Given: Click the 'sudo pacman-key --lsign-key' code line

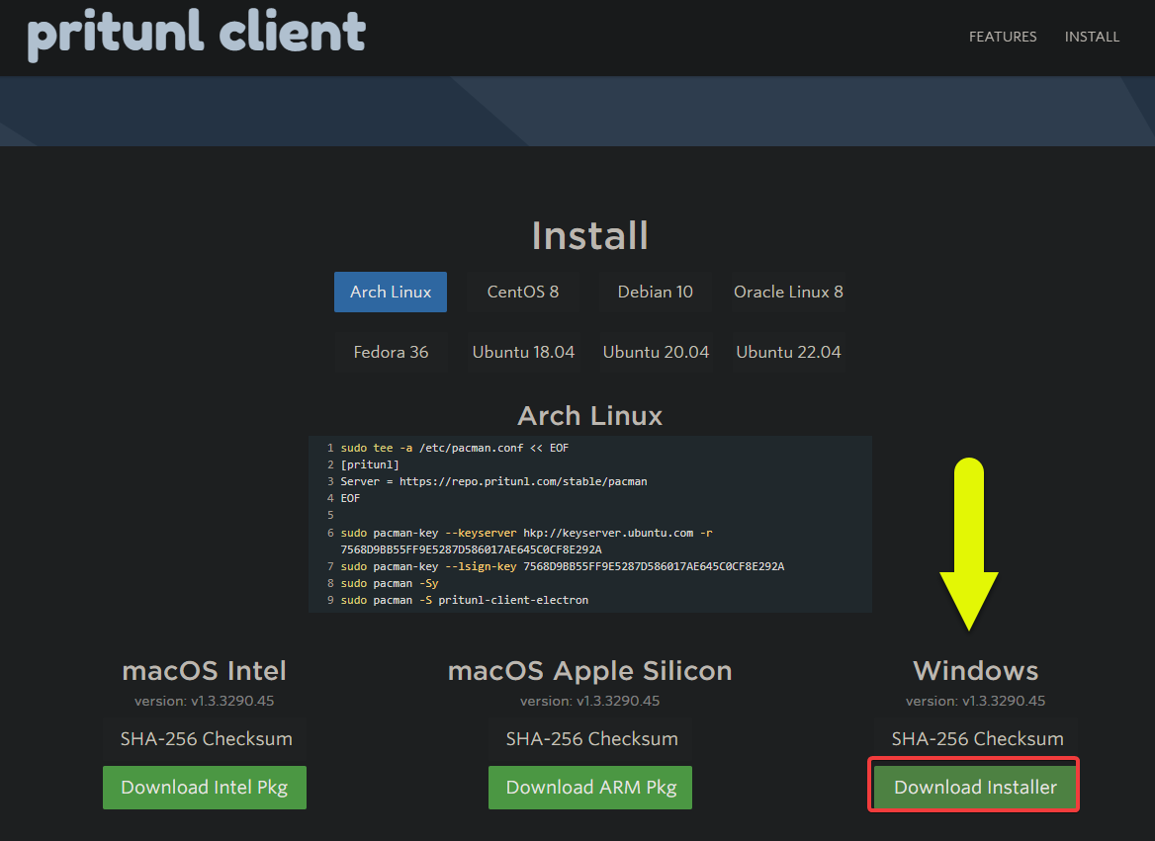Looking at the screenshot, I should [562, 566].
